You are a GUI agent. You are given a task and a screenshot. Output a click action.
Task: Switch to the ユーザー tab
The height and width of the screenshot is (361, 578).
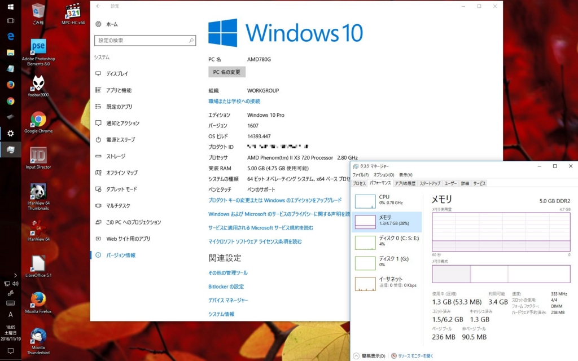point(450,183)
